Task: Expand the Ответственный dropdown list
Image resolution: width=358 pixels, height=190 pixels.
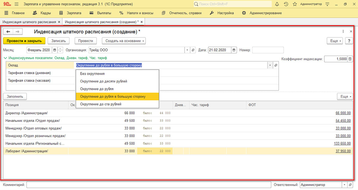Action: [x=345, y=185]
